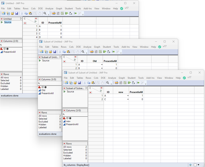Open Analyze menu in Subset of Subset window
This screenshot has width=205, height=167.
112,78
